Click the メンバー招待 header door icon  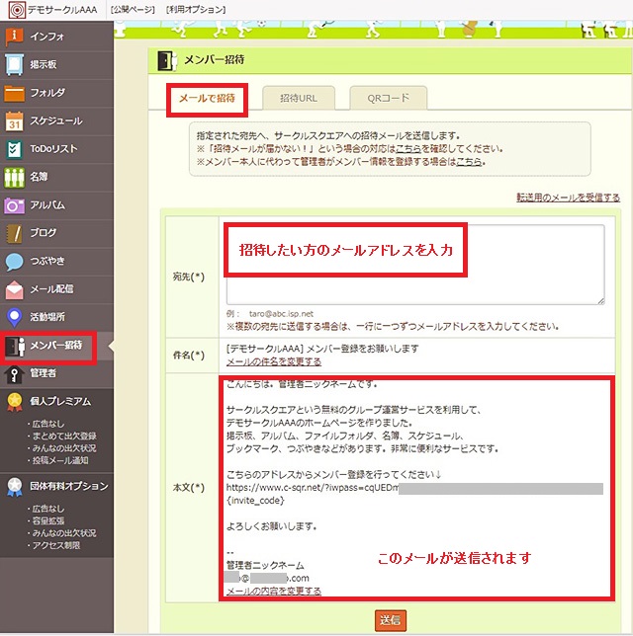[167, 61]
